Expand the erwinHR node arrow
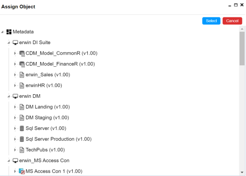Image resolution: width=246 pixels, height=176 pixels. pyautogui.click(x=15, y=85)
